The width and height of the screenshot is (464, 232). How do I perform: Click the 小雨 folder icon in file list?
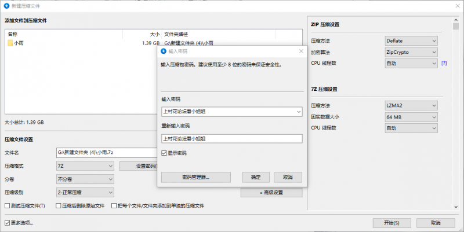10,43
